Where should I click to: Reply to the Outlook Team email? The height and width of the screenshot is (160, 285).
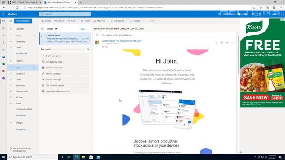(x=216, y=43)
